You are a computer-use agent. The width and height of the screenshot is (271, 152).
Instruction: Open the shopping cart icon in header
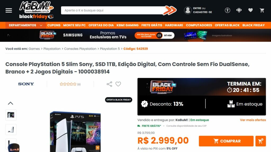pyautogui.click(x=262, y=10)
